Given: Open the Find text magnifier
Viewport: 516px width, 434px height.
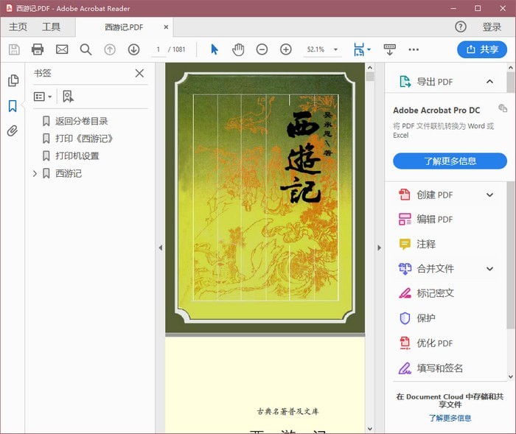Looking at the screenshot, I should (86, 49).
